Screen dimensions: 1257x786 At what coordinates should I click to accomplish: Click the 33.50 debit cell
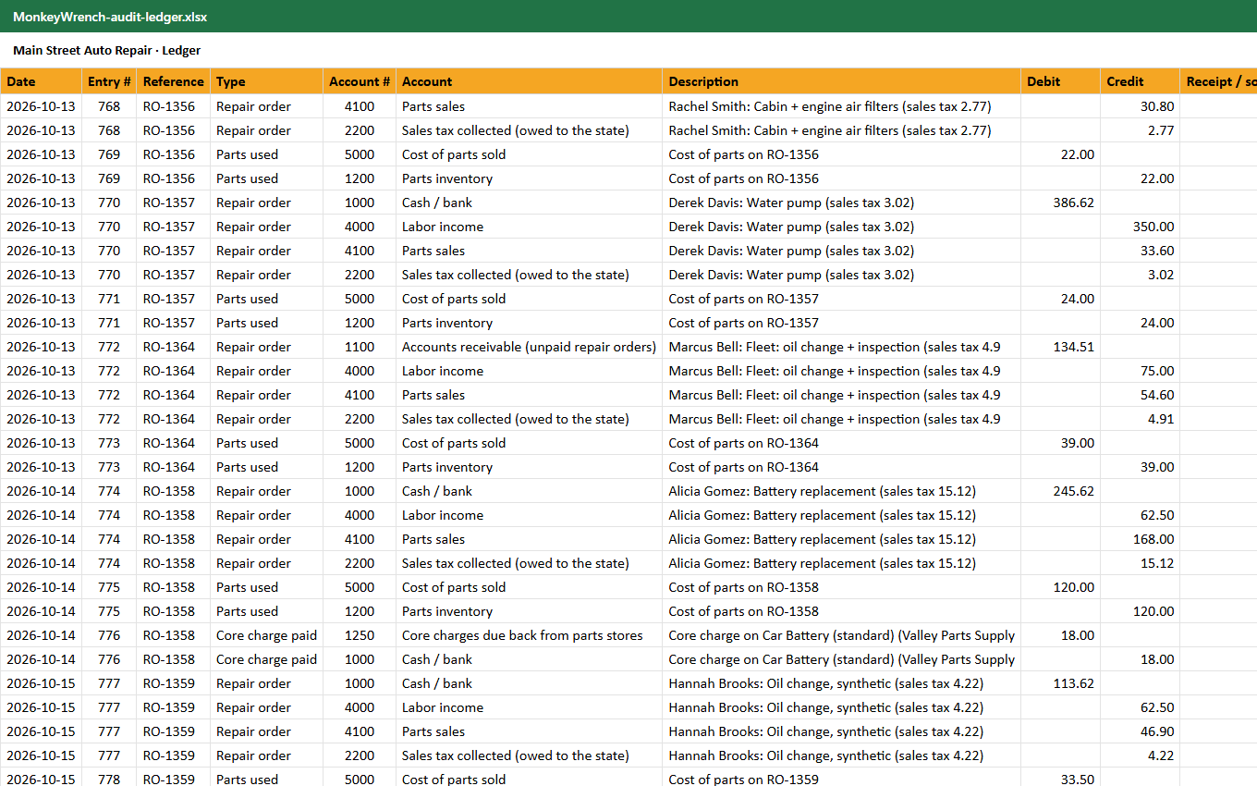pos(1060,779)
